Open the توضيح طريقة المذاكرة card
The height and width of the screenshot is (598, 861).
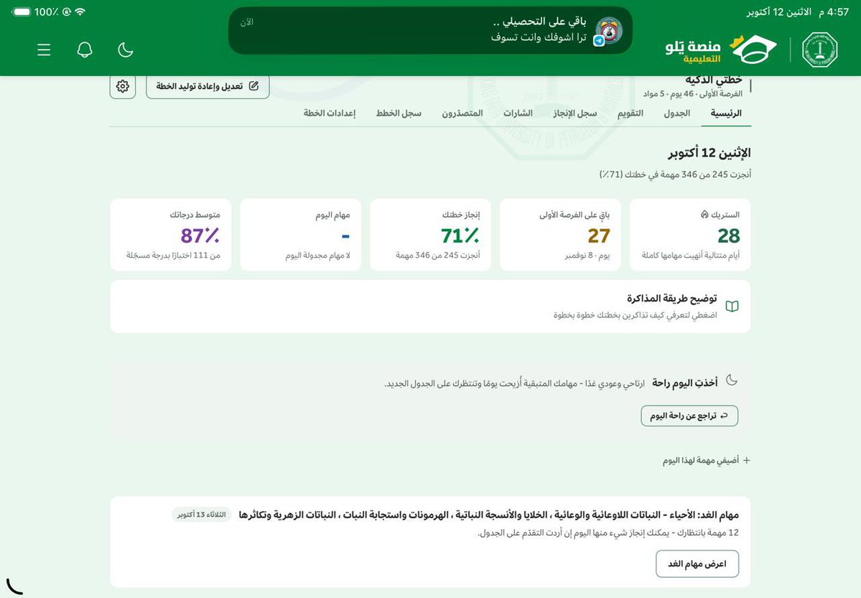coord(430,307)
